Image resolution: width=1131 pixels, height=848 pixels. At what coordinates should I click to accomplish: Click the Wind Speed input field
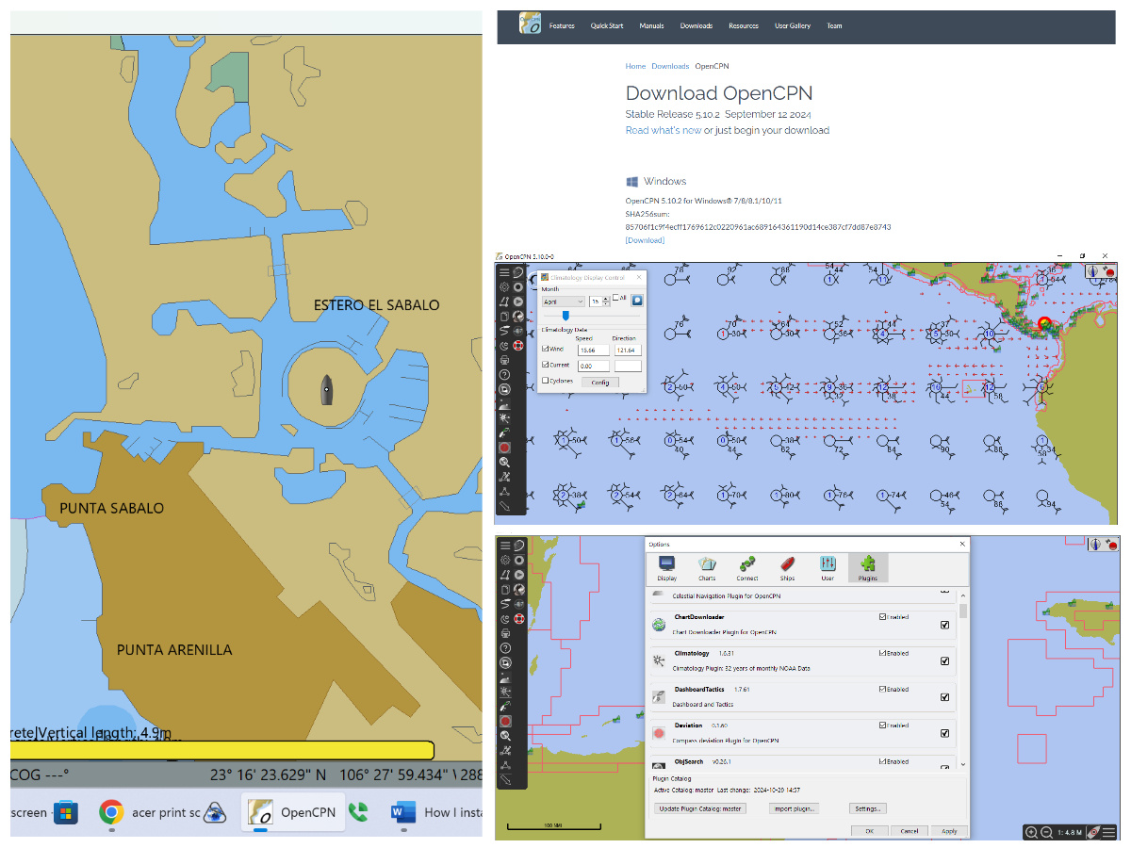coord(593,350)
